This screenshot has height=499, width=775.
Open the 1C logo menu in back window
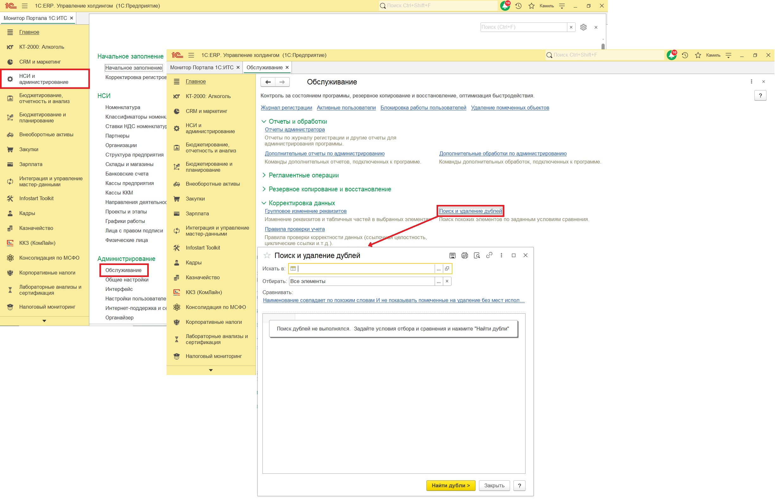tap(10, 6)
